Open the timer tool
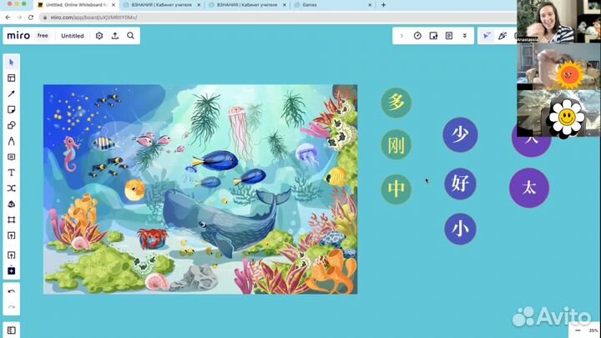601x338 pixels. click(x=417, y=36)
